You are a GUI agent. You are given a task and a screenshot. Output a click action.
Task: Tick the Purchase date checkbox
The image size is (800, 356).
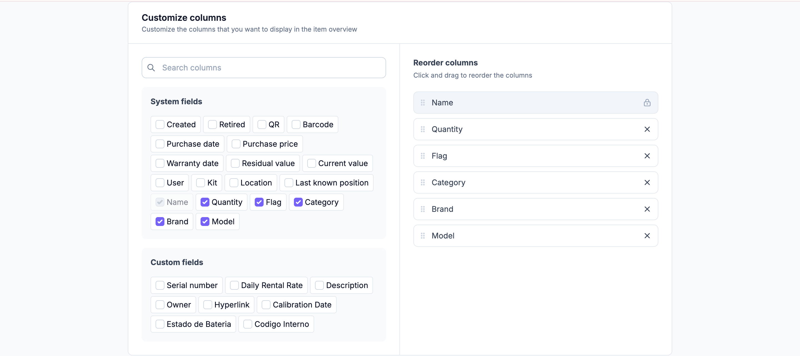pyautogui.click(x=160, y=144)
